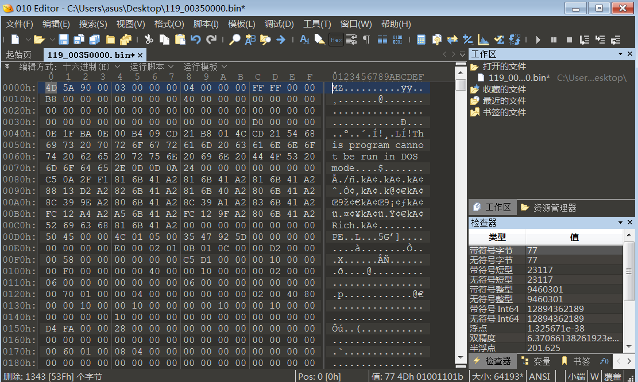Viewport: 638px width, 382px height.
Task: Select 119_00...0.bin* in open files list
Action: pyautogui.click(x=519, y=77)
